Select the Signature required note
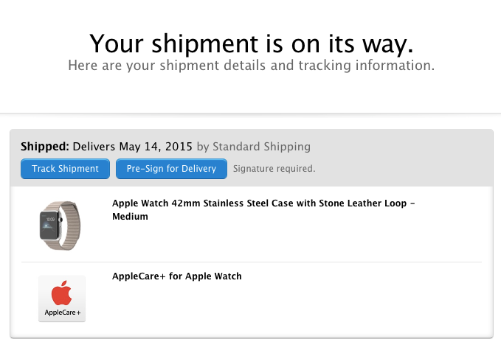501x345 pixels. point(274,169)
